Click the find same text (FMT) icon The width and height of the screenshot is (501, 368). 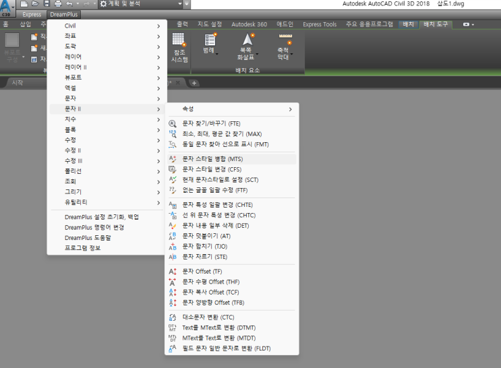[x=173, y=144]
